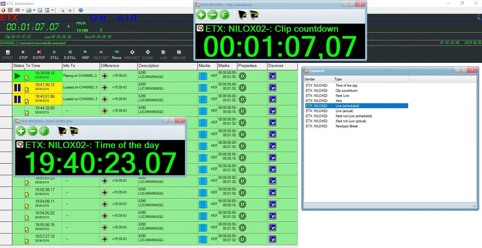482x248 pixels.
Task: Expand the dropdown beside the magnifier preview icon
Action: click(x=52, y=10)
